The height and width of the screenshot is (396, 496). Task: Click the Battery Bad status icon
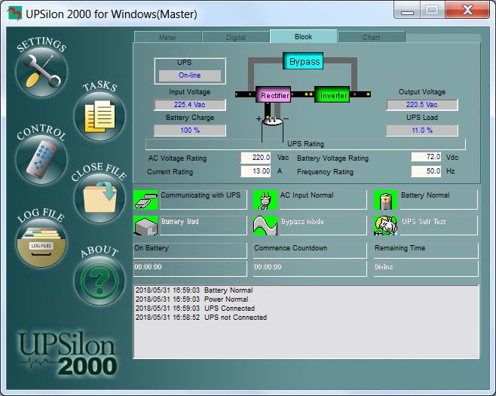tap(145, 226)
